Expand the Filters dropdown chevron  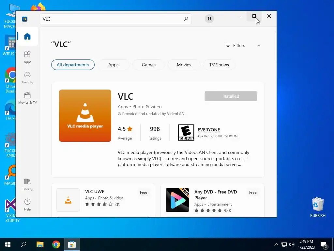tap(259, 45)
